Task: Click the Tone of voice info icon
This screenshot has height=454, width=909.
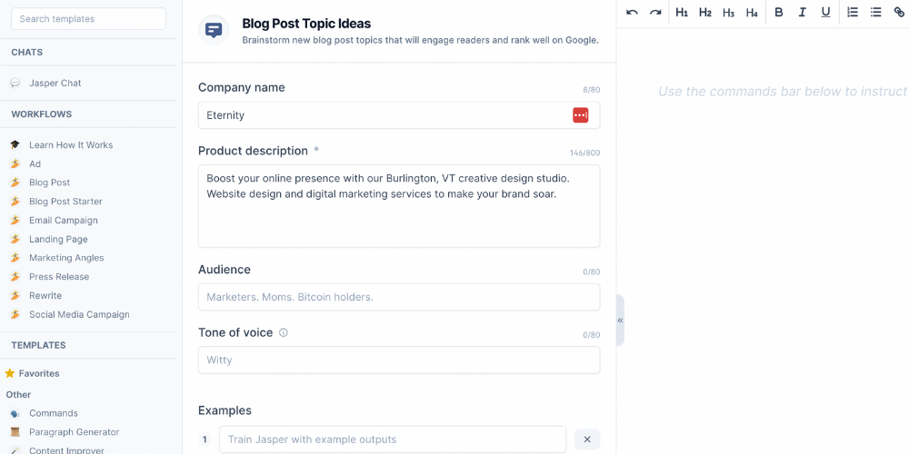Action: point(284,332)
